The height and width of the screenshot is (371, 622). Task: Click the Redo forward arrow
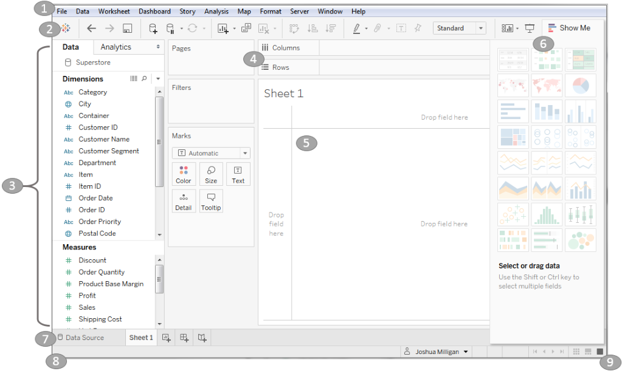[x=109, y=28]
